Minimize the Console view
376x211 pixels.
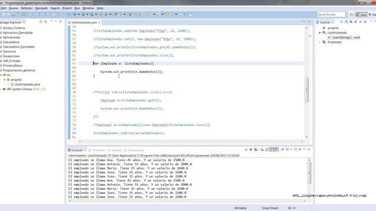click(x=304, y=149)
